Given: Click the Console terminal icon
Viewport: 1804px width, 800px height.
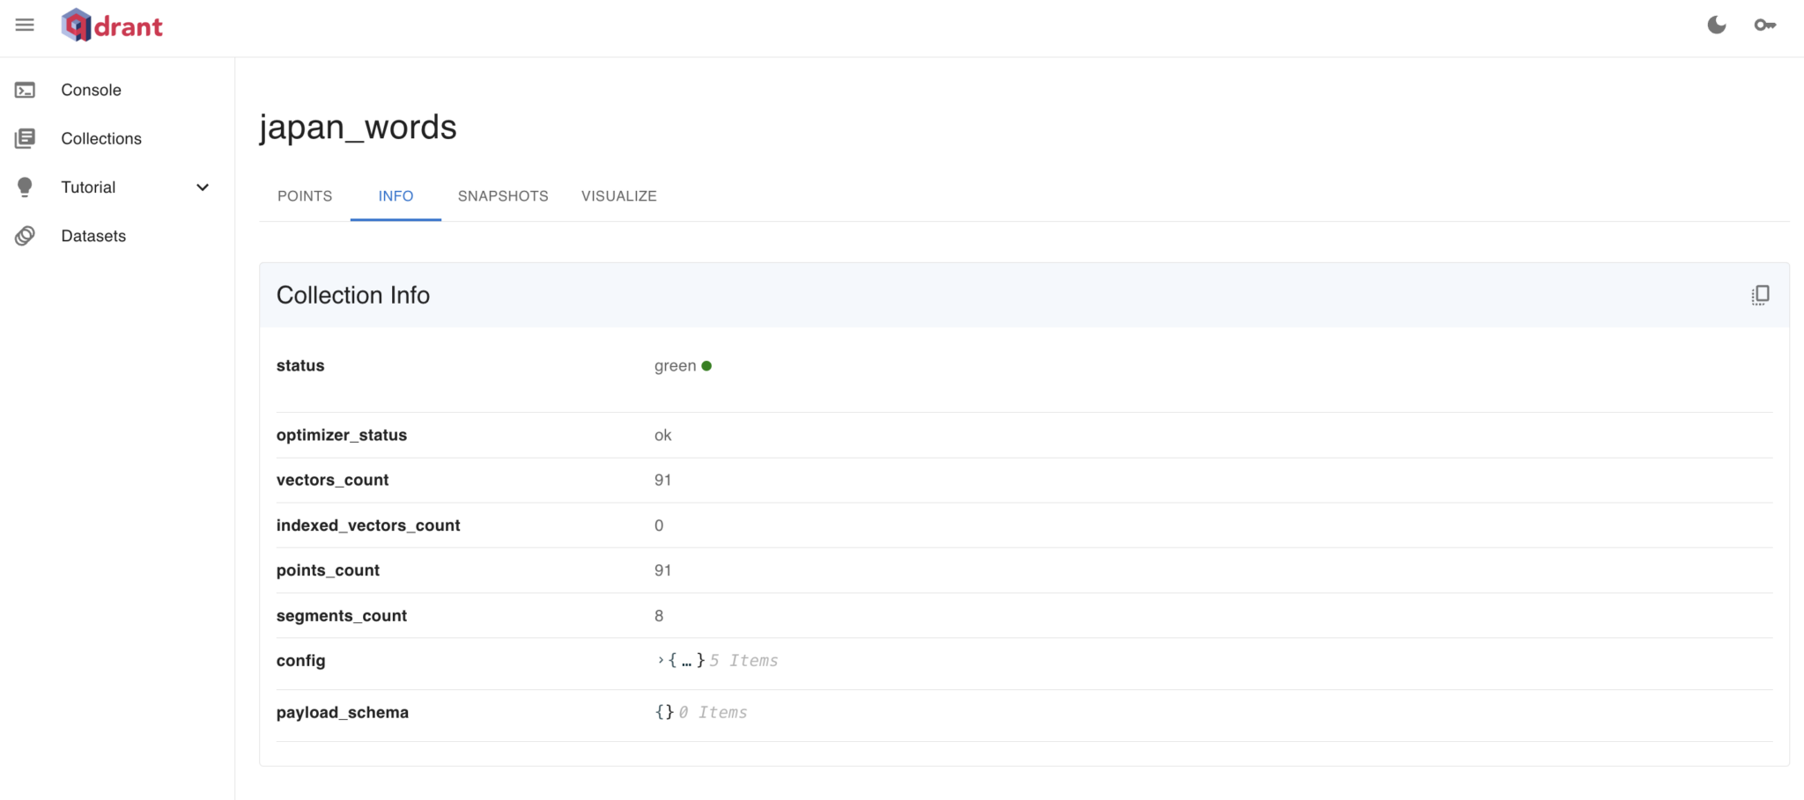Looking at the screenshot, I should (x=25, y=90).
